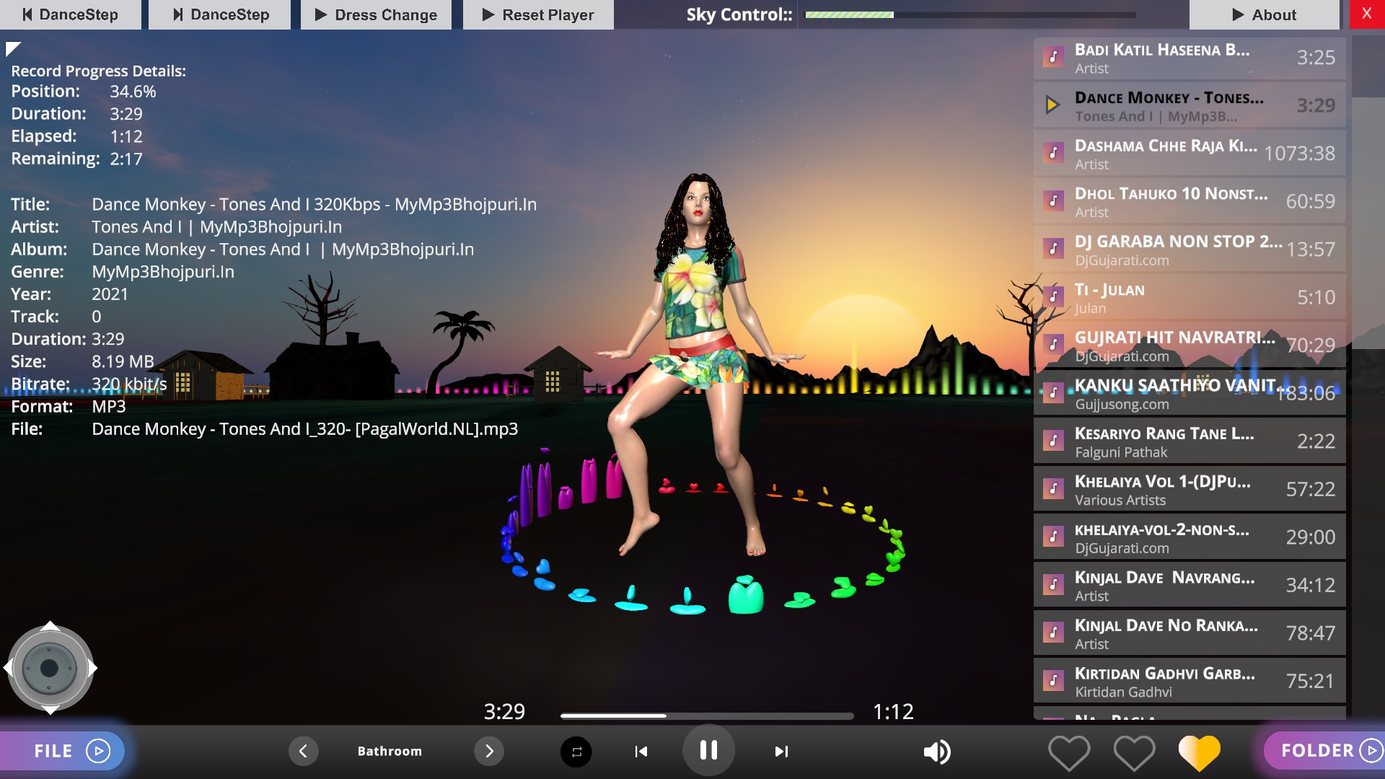Click music note icon of DJ GARABA NON STOP

click(x=1053, y=249)
